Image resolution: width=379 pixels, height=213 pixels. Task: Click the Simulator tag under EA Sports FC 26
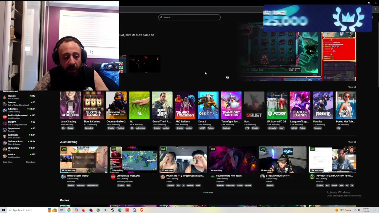click(272, 128)
